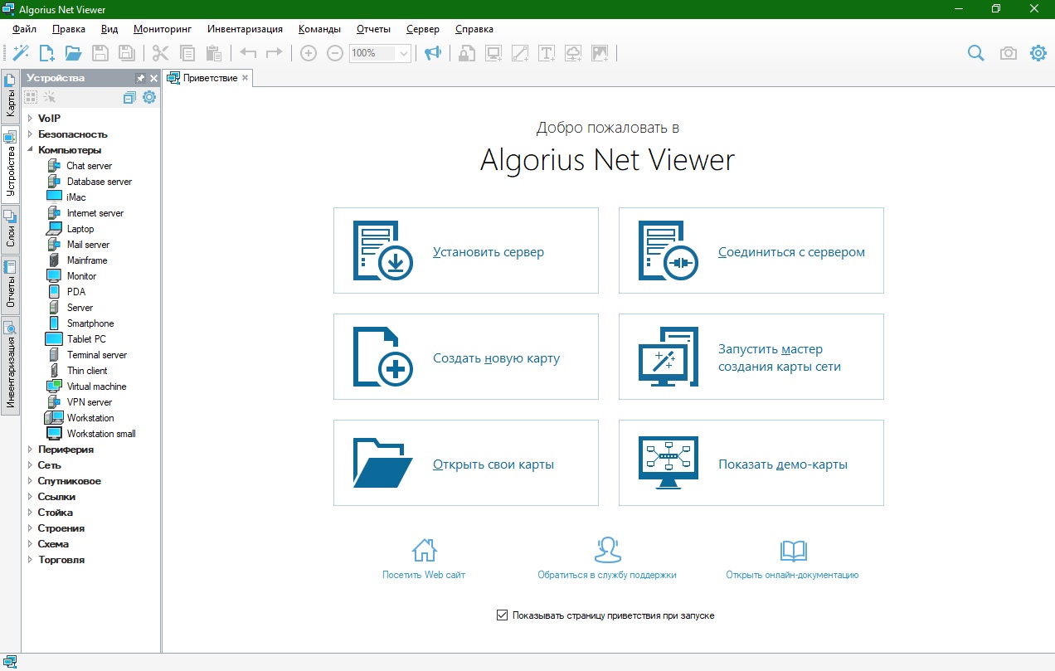Click the paste clipboard icon

214,53
